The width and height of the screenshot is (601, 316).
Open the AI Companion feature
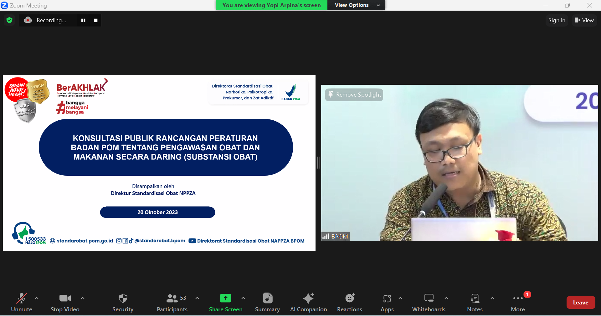308,298
